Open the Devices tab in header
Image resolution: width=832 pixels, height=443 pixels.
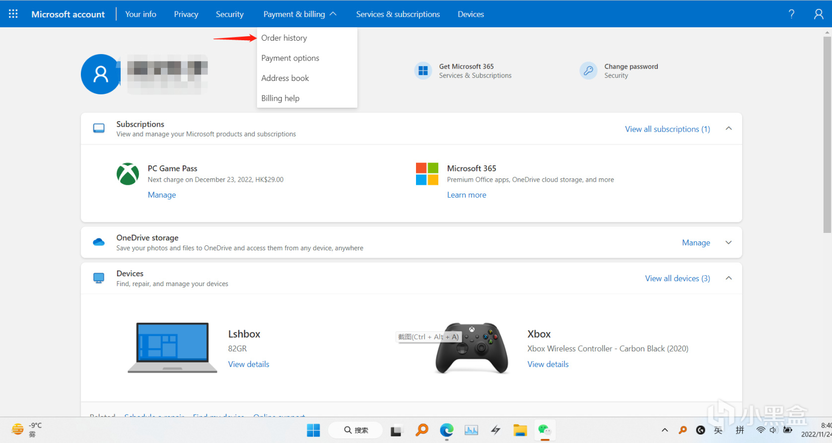coord(471,14)
